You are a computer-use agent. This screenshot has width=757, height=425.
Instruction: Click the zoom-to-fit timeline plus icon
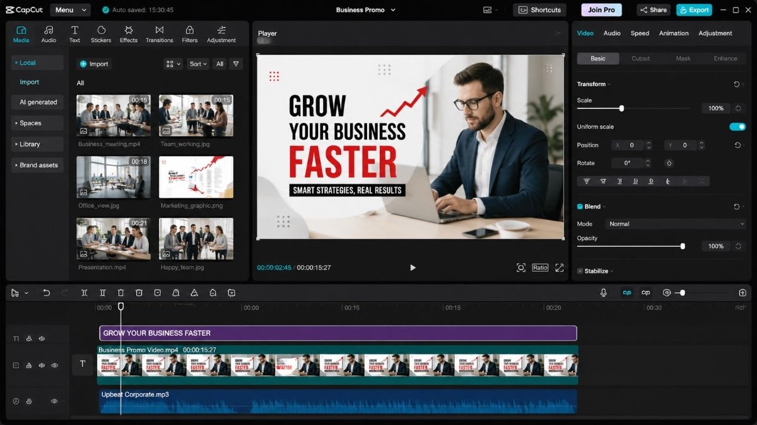pyautogui.click(x=742, y=293)
